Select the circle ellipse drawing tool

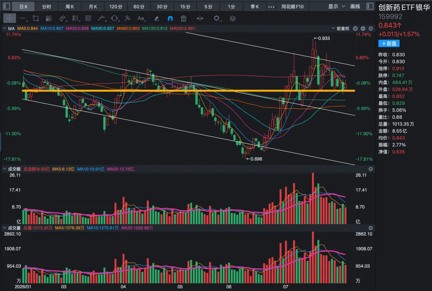click(115, 18)
